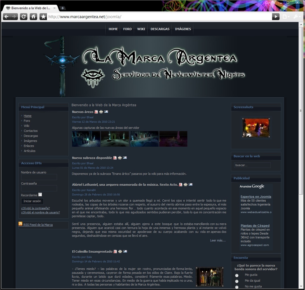Open DESCARGAS in the top navigation
Viewport: 305px width, 290px height.
pyautogui.click(x=160, y=29)
